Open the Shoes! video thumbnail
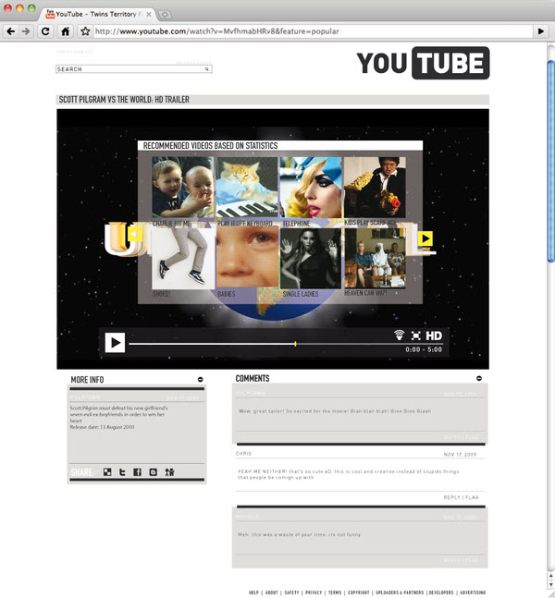This screenshot has width=555, height=598. point(182,259)
